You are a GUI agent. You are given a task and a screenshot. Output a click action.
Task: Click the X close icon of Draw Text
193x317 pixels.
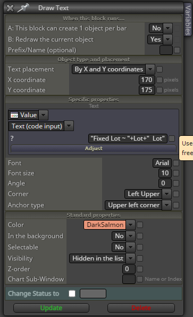pyautogui.click(x=10, y=8)
